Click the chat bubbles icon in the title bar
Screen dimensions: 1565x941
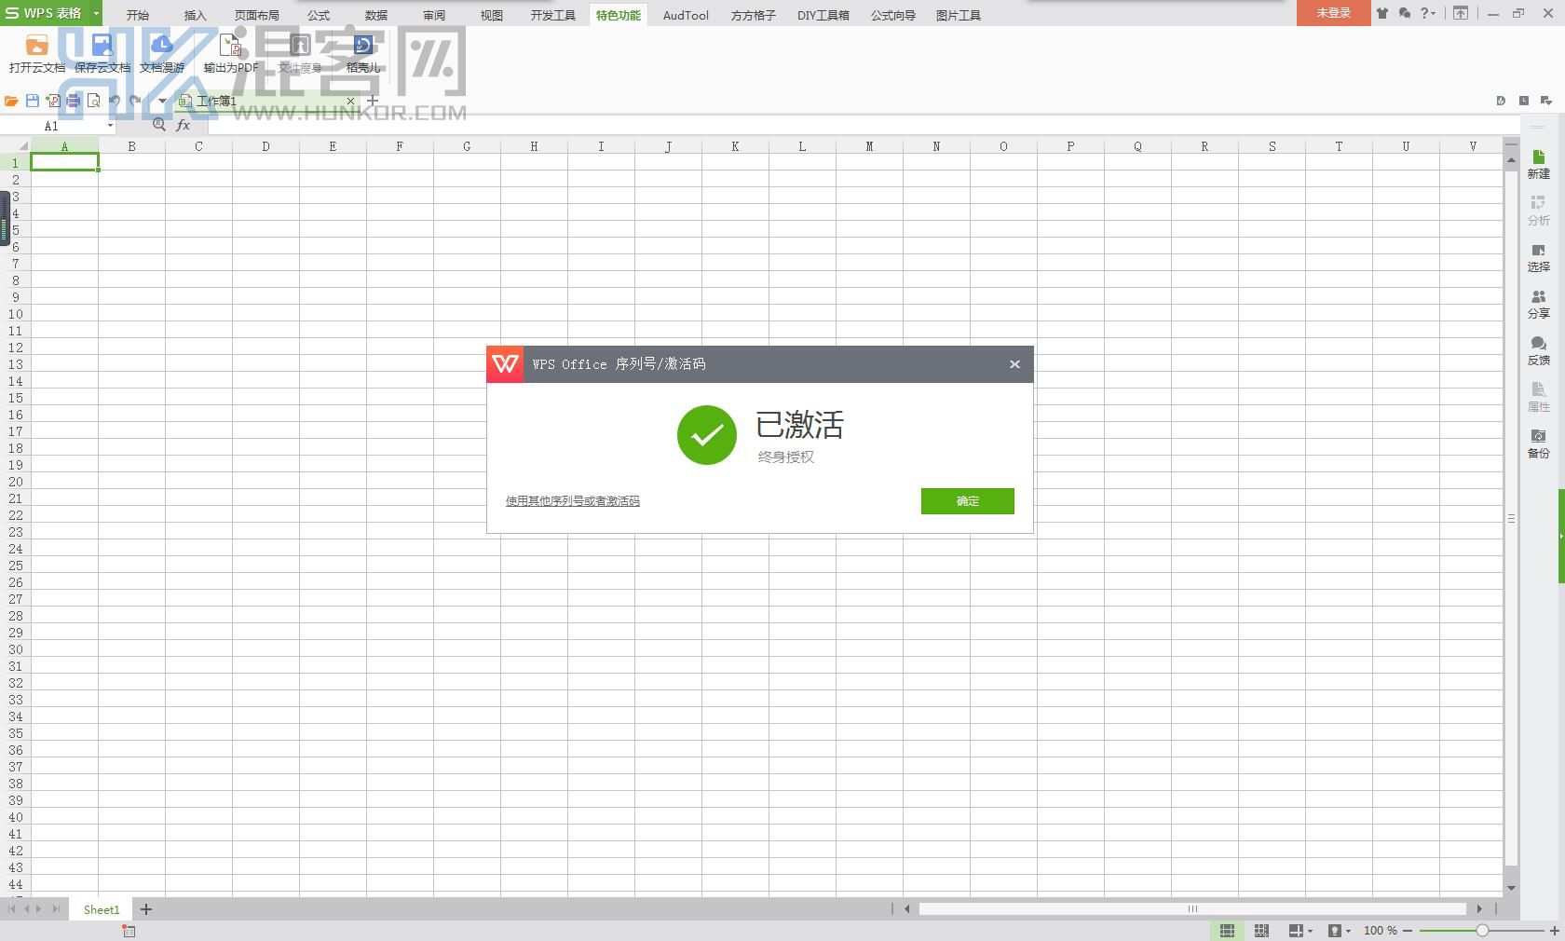1405,13
